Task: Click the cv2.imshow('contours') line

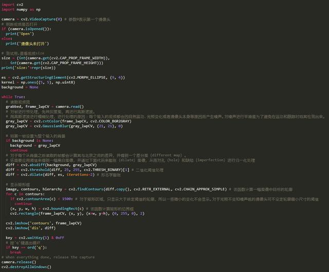Action: tap(44, 223)
